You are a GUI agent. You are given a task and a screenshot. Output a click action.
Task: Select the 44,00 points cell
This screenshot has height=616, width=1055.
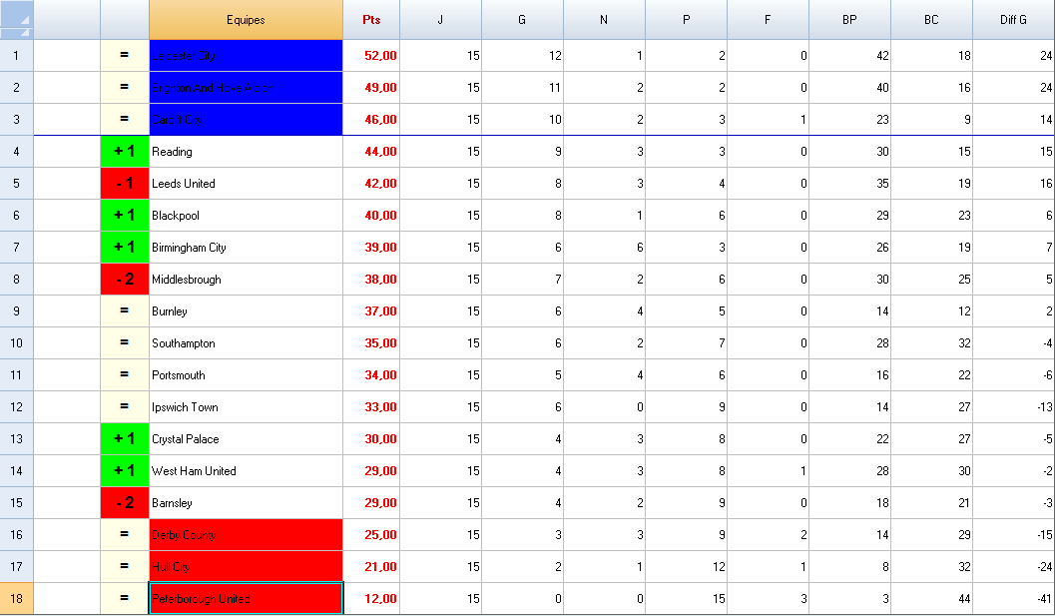[371, 152]
